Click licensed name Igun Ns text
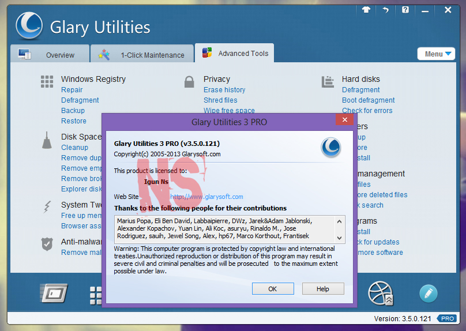 [x=156, y=182]
